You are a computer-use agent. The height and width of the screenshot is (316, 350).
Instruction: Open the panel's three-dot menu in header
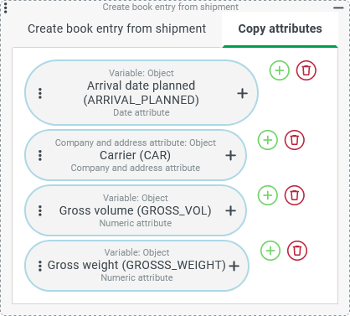pos(6,8)
